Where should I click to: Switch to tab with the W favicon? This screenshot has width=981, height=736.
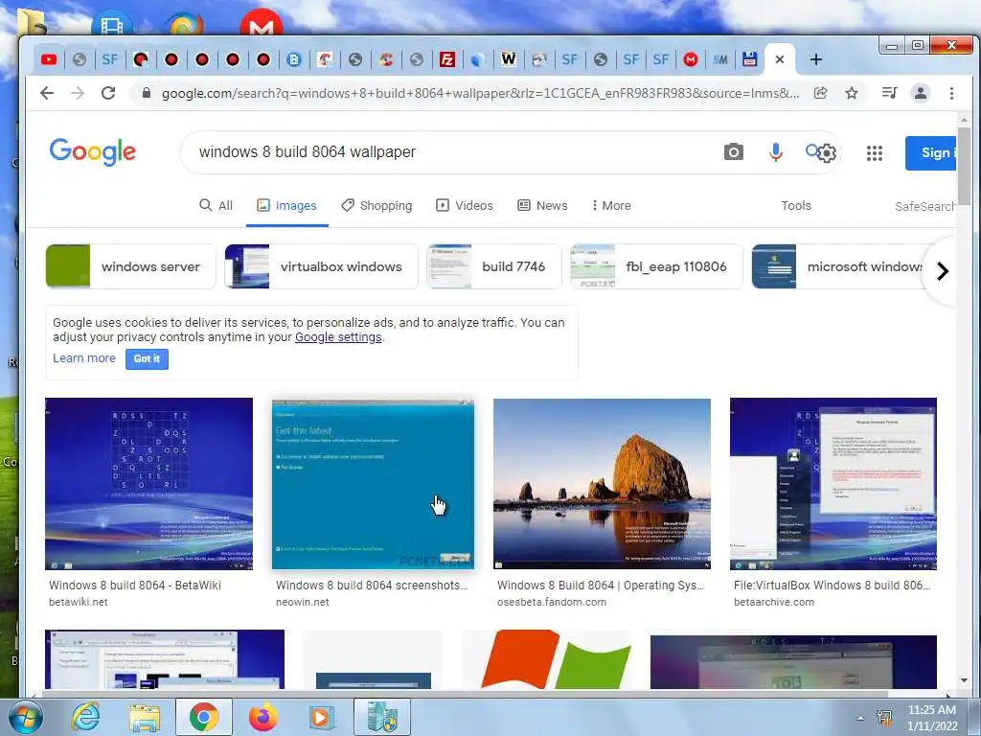point(508,59)
